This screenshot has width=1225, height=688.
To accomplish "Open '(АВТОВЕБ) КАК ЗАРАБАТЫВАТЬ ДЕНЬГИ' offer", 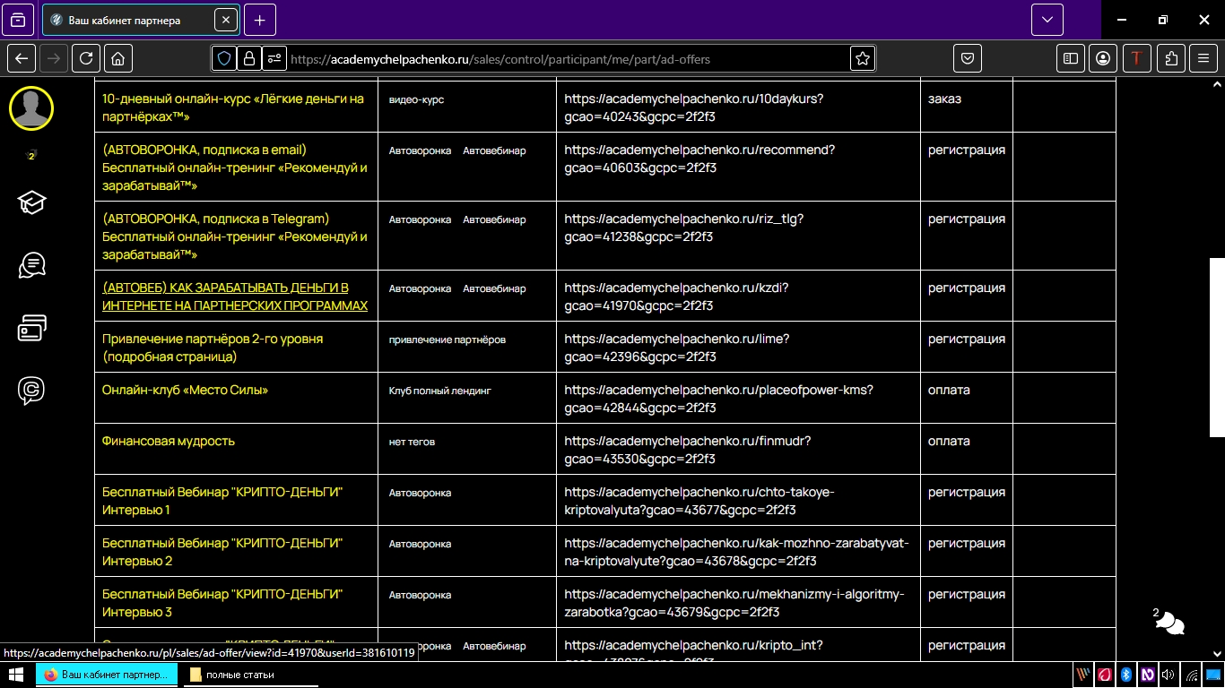I will pyautogui.click(x=235, y=297).
